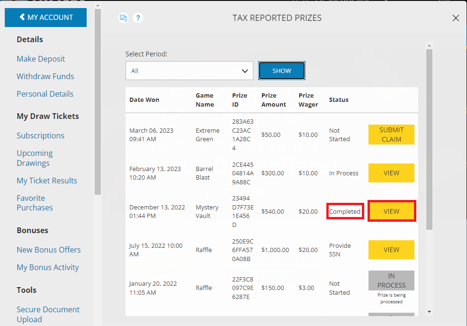467x326 pixels.
Task: Open the Make Deposit page
Action: [x=40, y=59]
